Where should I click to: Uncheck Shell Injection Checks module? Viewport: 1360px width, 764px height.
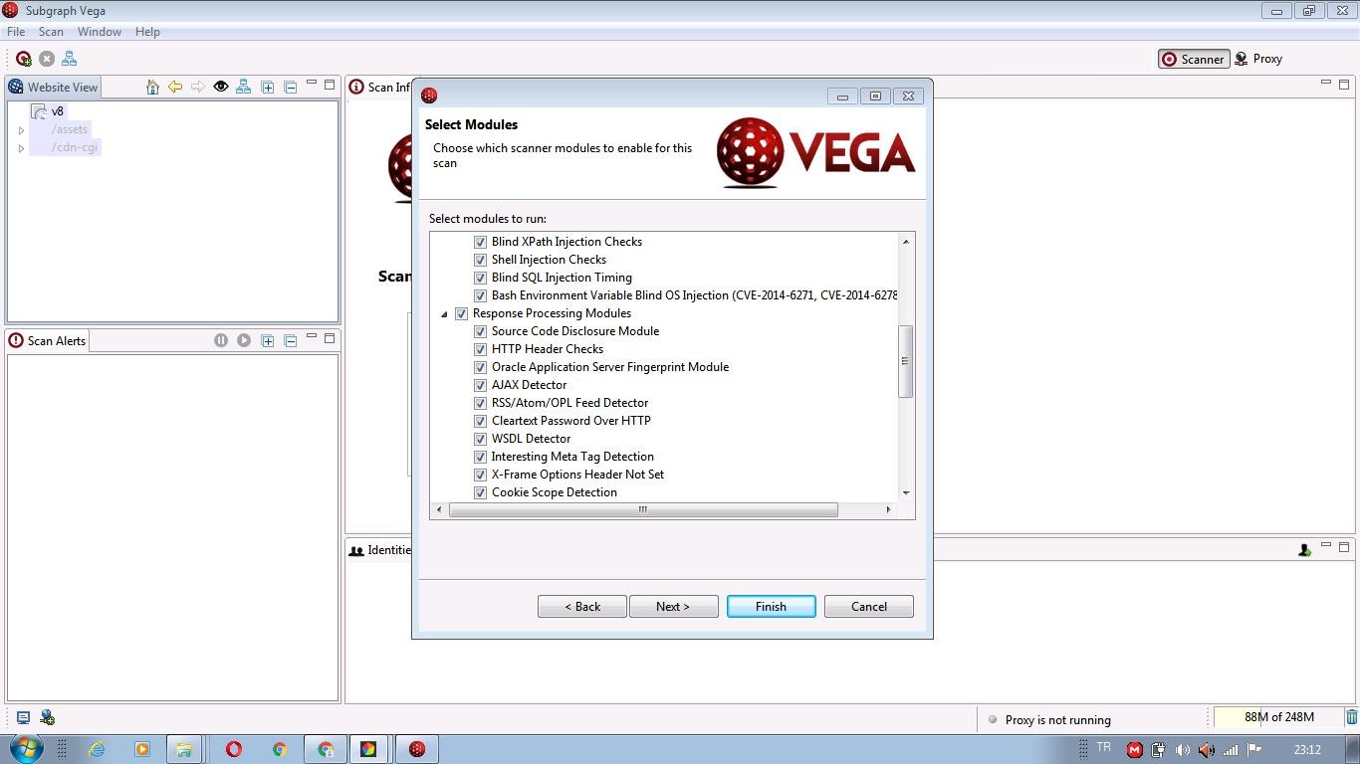[480, 260]
